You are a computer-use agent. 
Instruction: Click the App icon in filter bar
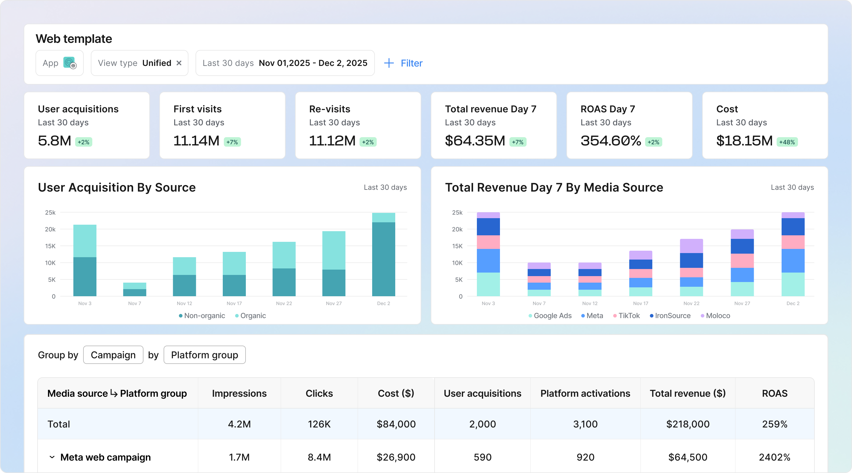[70, 63]
